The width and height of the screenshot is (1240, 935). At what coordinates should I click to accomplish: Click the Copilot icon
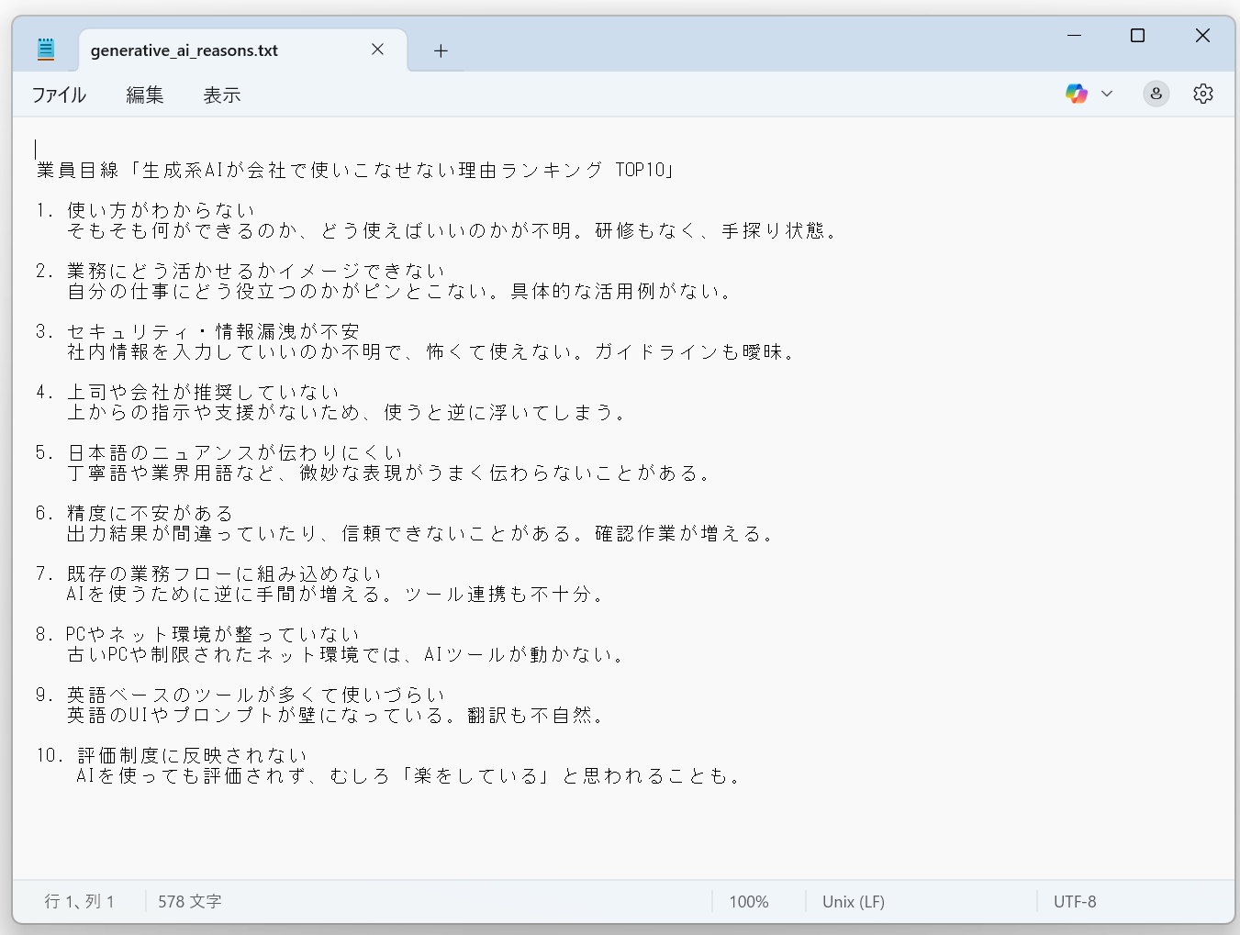pyautogui.click(x=1078, y=93)
